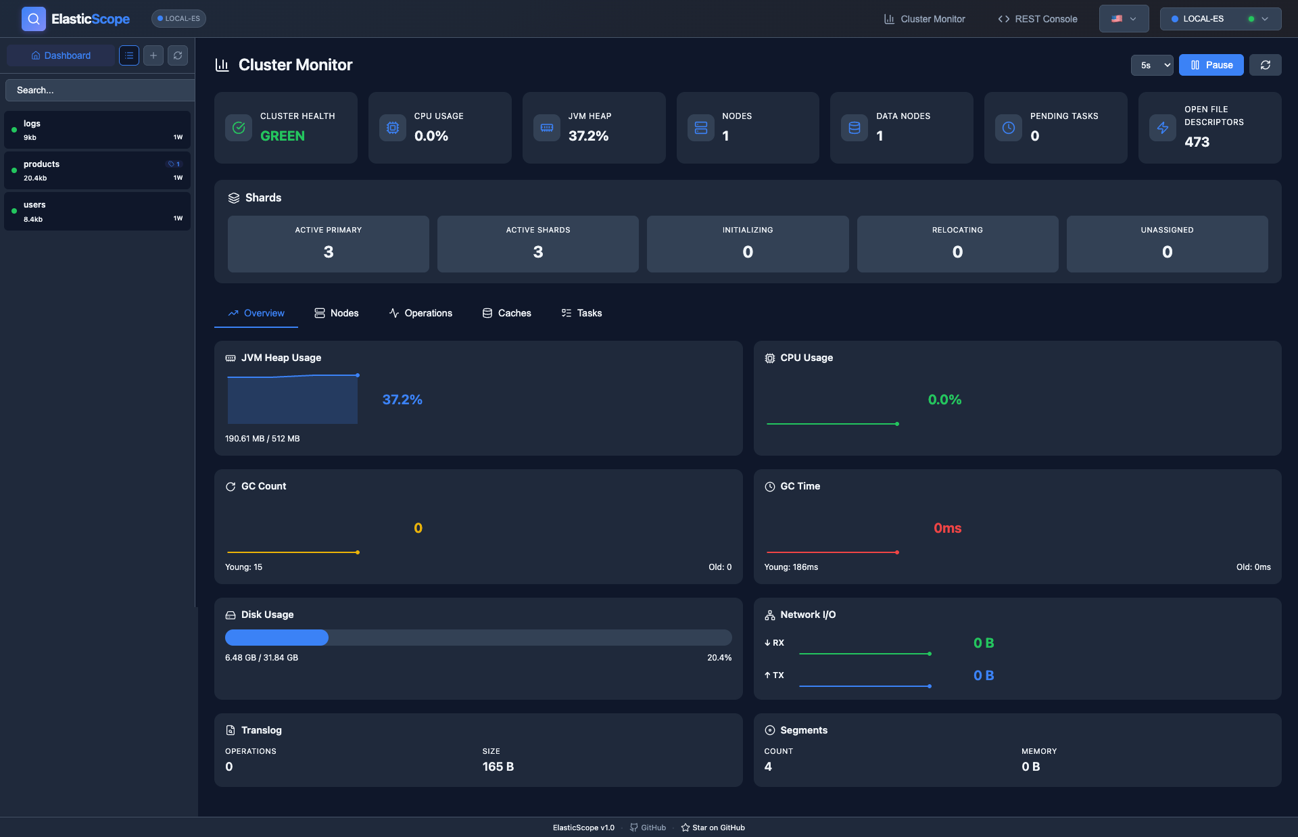Click the Cluster Health shield icon

point(238,127)
